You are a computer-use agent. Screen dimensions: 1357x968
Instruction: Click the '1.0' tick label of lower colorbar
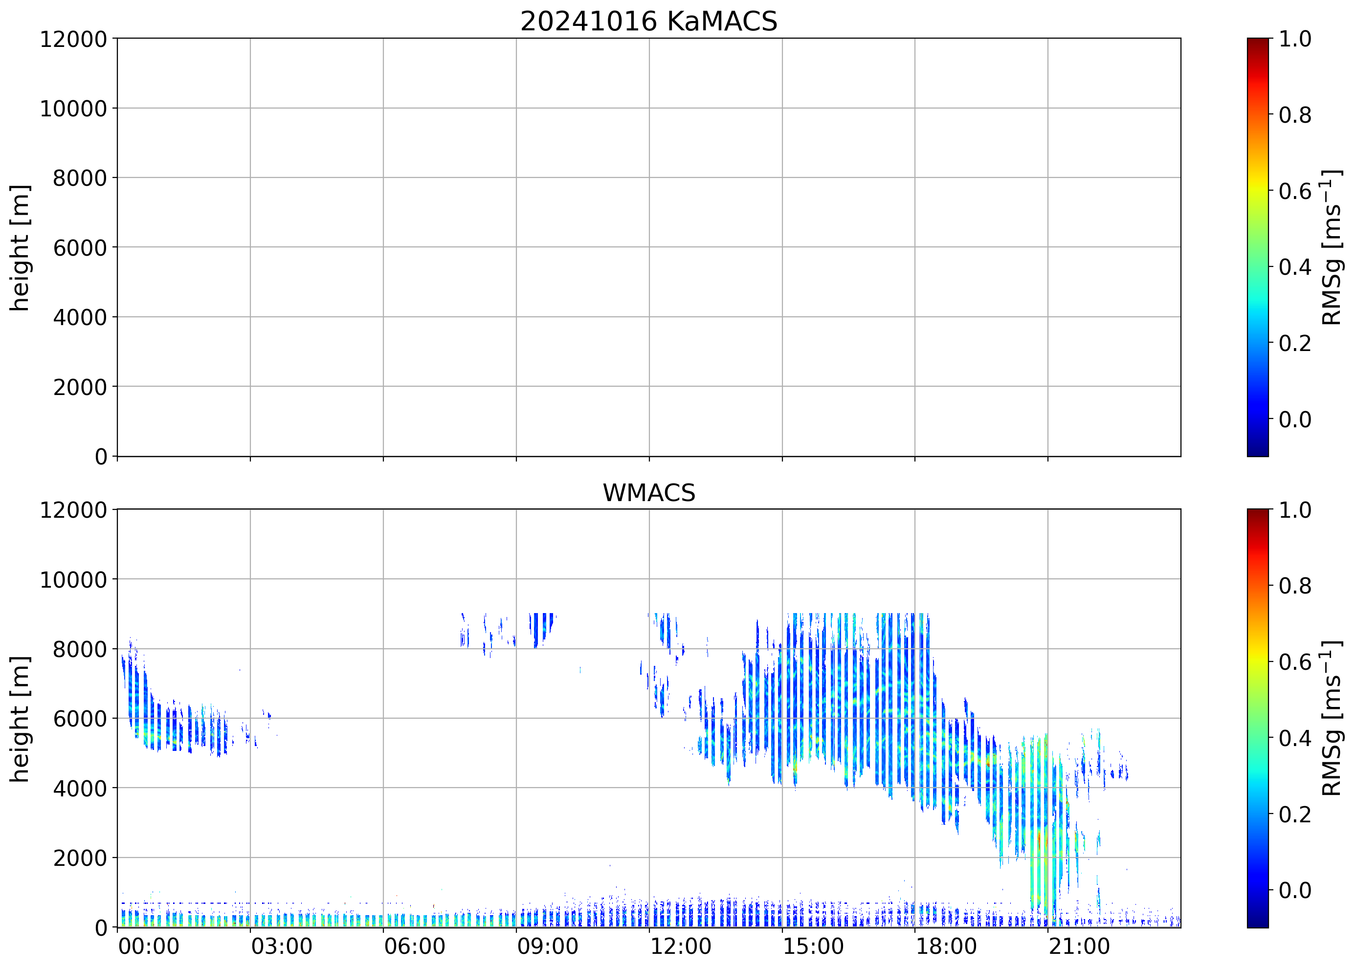click(1295, 510)
